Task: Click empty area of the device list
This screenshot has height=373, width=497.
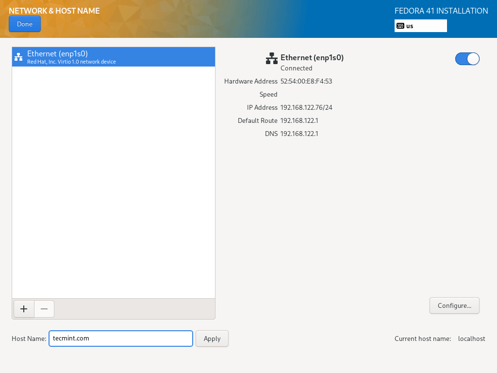Action: click(x=113, y=185)
